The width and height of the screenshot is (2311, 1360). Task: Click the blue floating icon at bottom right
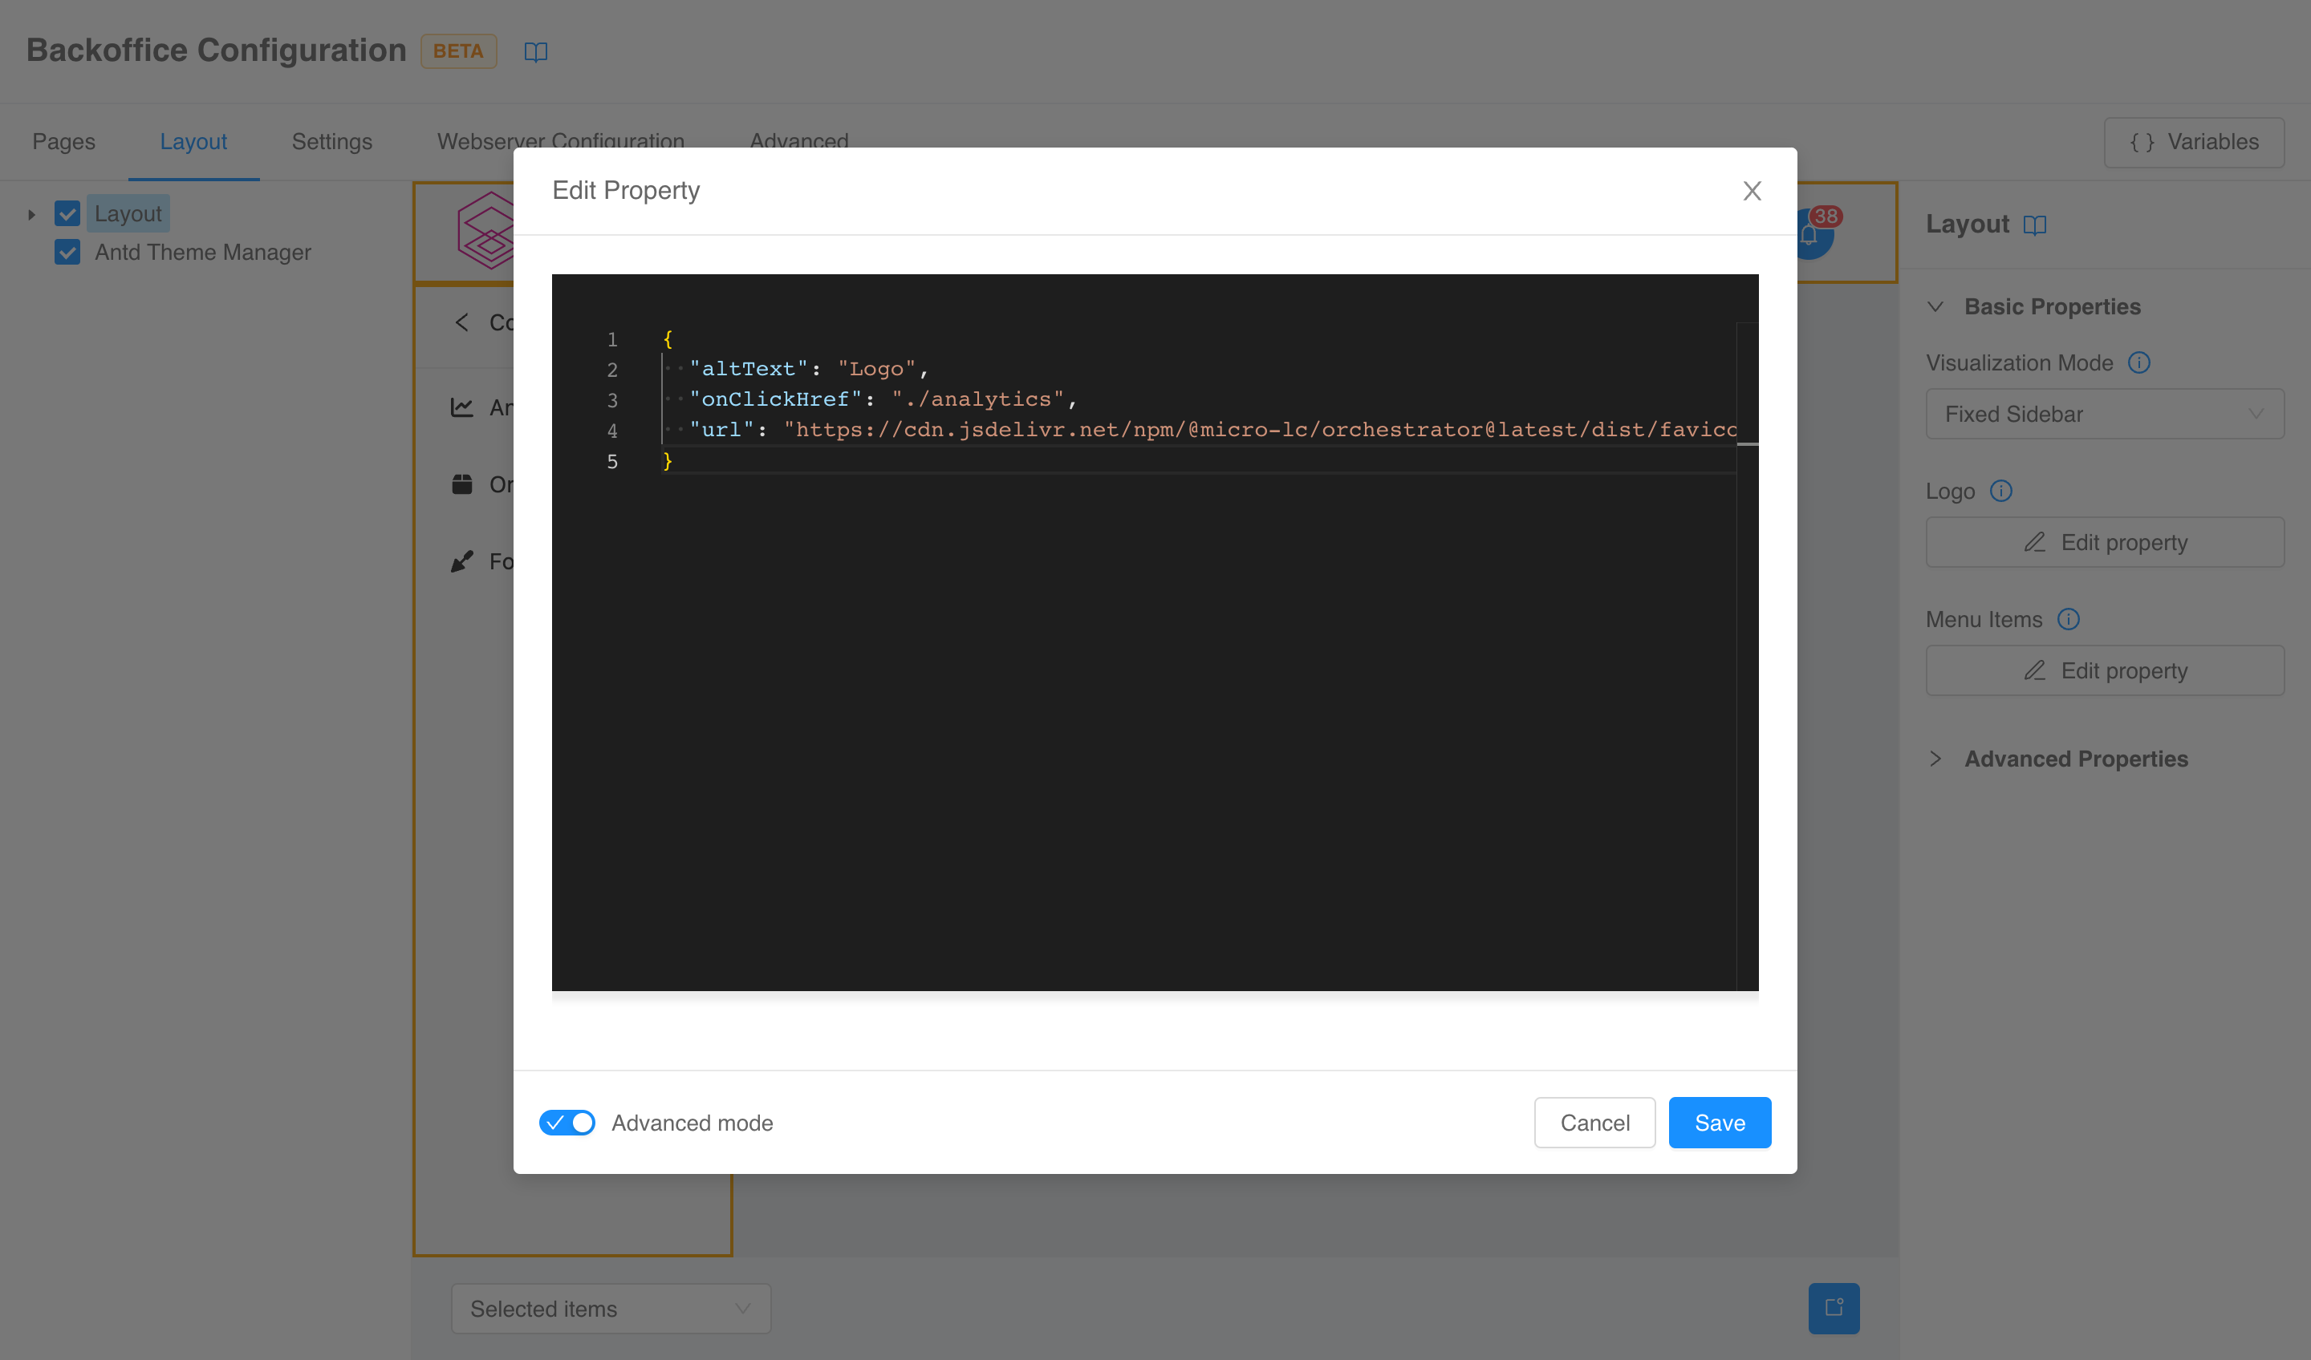tap(1834, 1309)
